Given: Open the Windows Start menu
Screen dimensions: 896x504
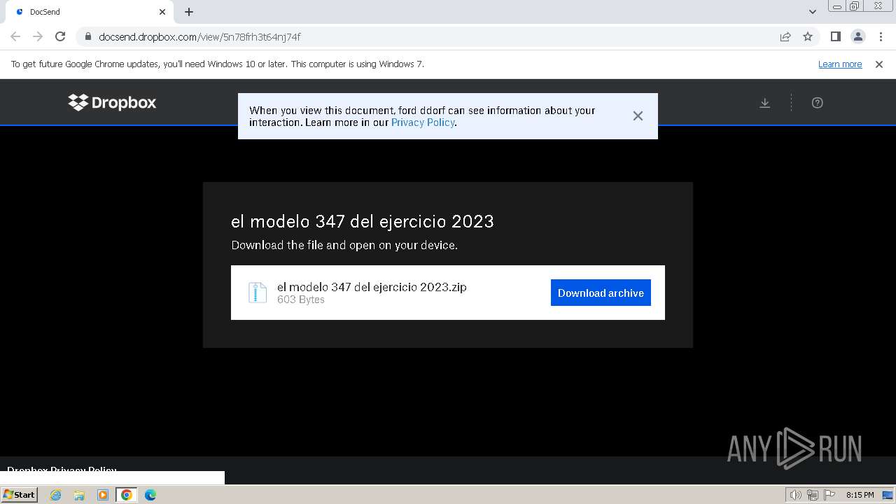Looking at the screenshot, I should (19, 495).
